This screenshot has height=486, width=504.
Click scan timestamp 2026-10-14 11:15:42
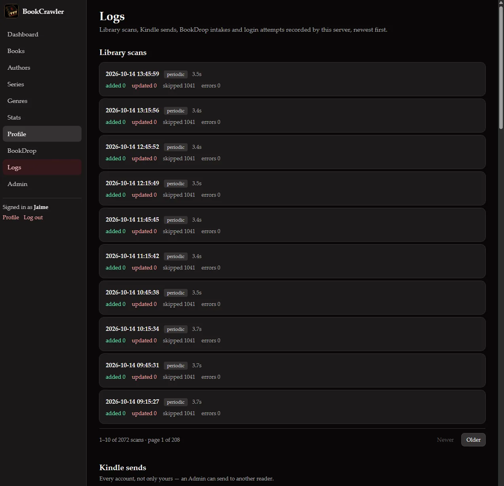pos(132,256)
